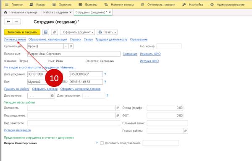Click the Должность field
The image size is (252, 161).
pos(71,108)
